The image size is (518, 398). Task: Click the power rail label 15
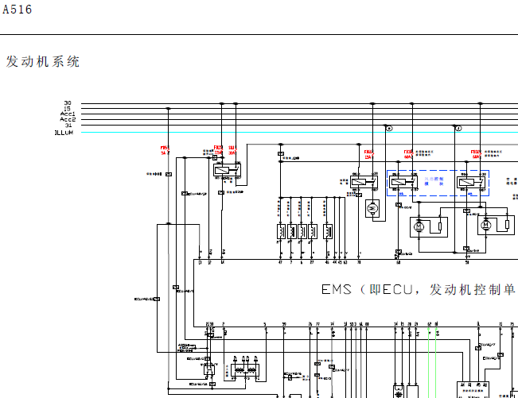(68, 109)
